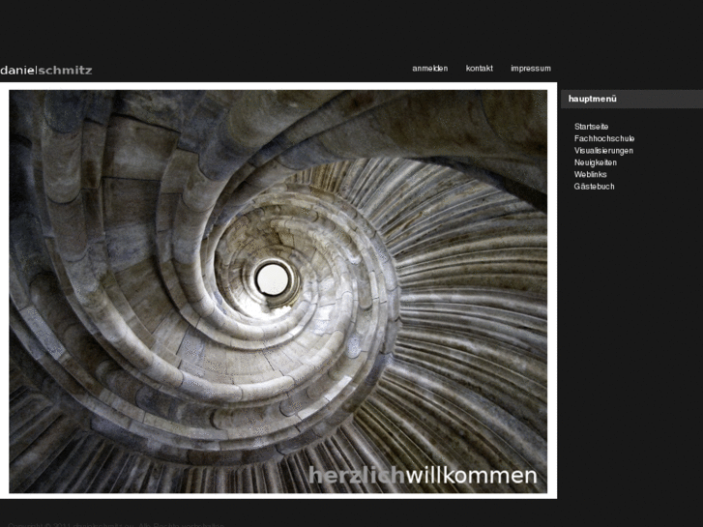Open the impressum link
This screenshot has width=703, height=527.
click(x=531, y=69)
